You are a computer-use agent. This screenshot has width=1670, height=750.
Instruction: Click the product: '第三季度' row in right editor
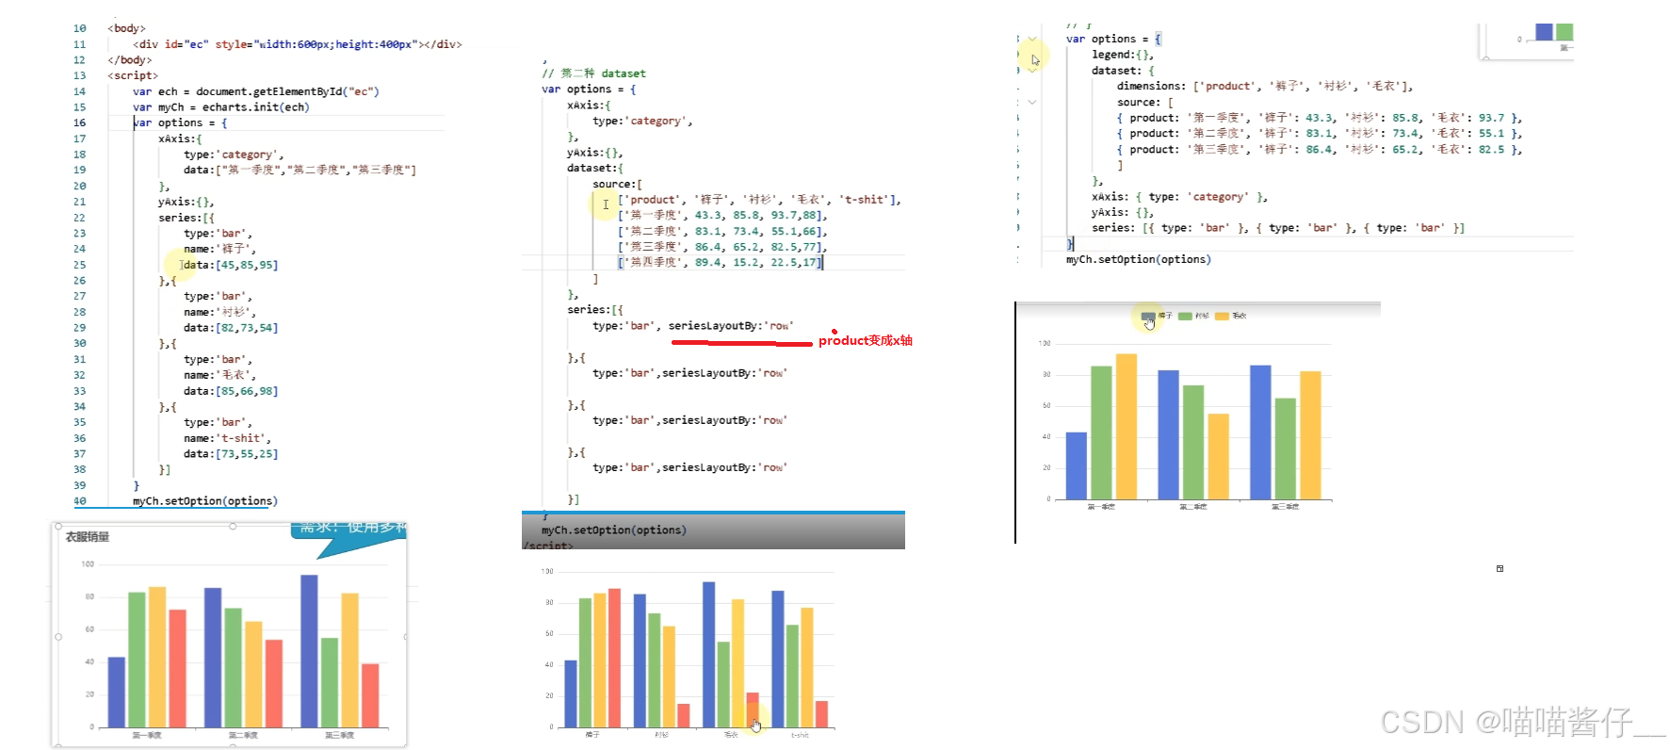(1320, 150)
